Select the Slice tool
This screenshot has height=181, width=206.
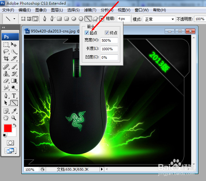(14, 58)
